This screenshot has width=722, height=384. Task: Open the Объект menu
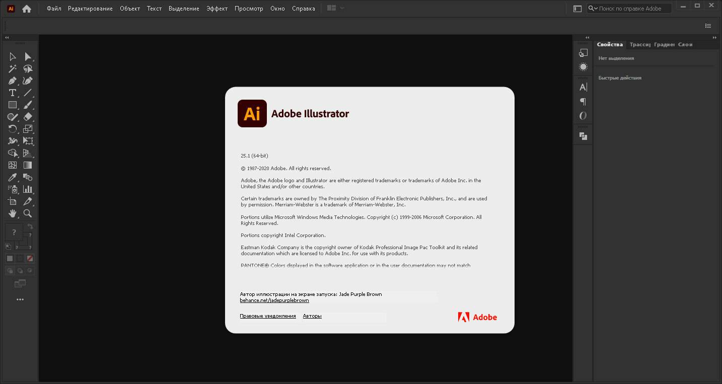(130, 9)
